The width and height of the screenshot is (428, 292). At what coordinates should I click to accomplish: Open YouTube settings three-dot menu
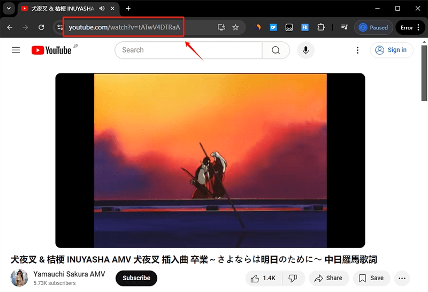pyautogui.click(x=357, y=50)
